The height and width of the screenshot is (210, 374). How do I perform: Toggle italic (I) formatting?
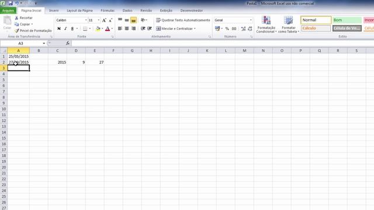(x=65, y=29)
